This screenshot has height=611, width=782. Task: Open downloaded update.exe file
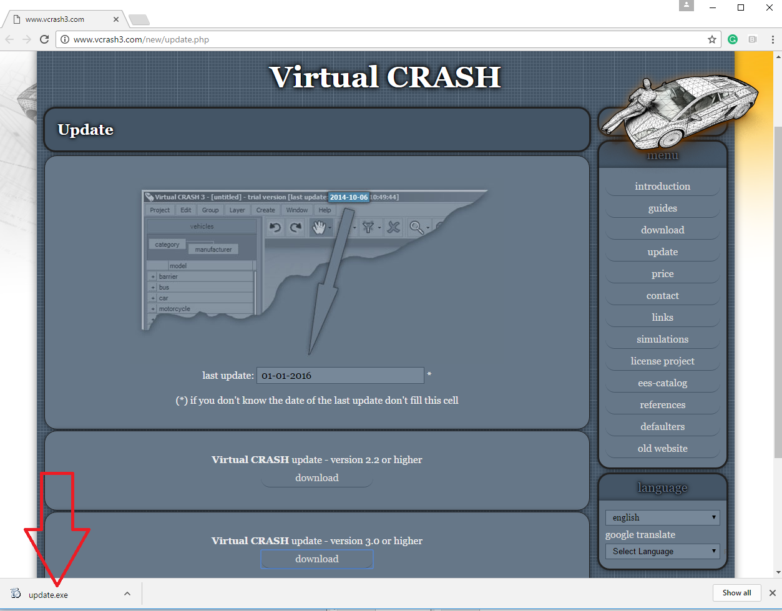pyautogui.click(x=48, y=595)
